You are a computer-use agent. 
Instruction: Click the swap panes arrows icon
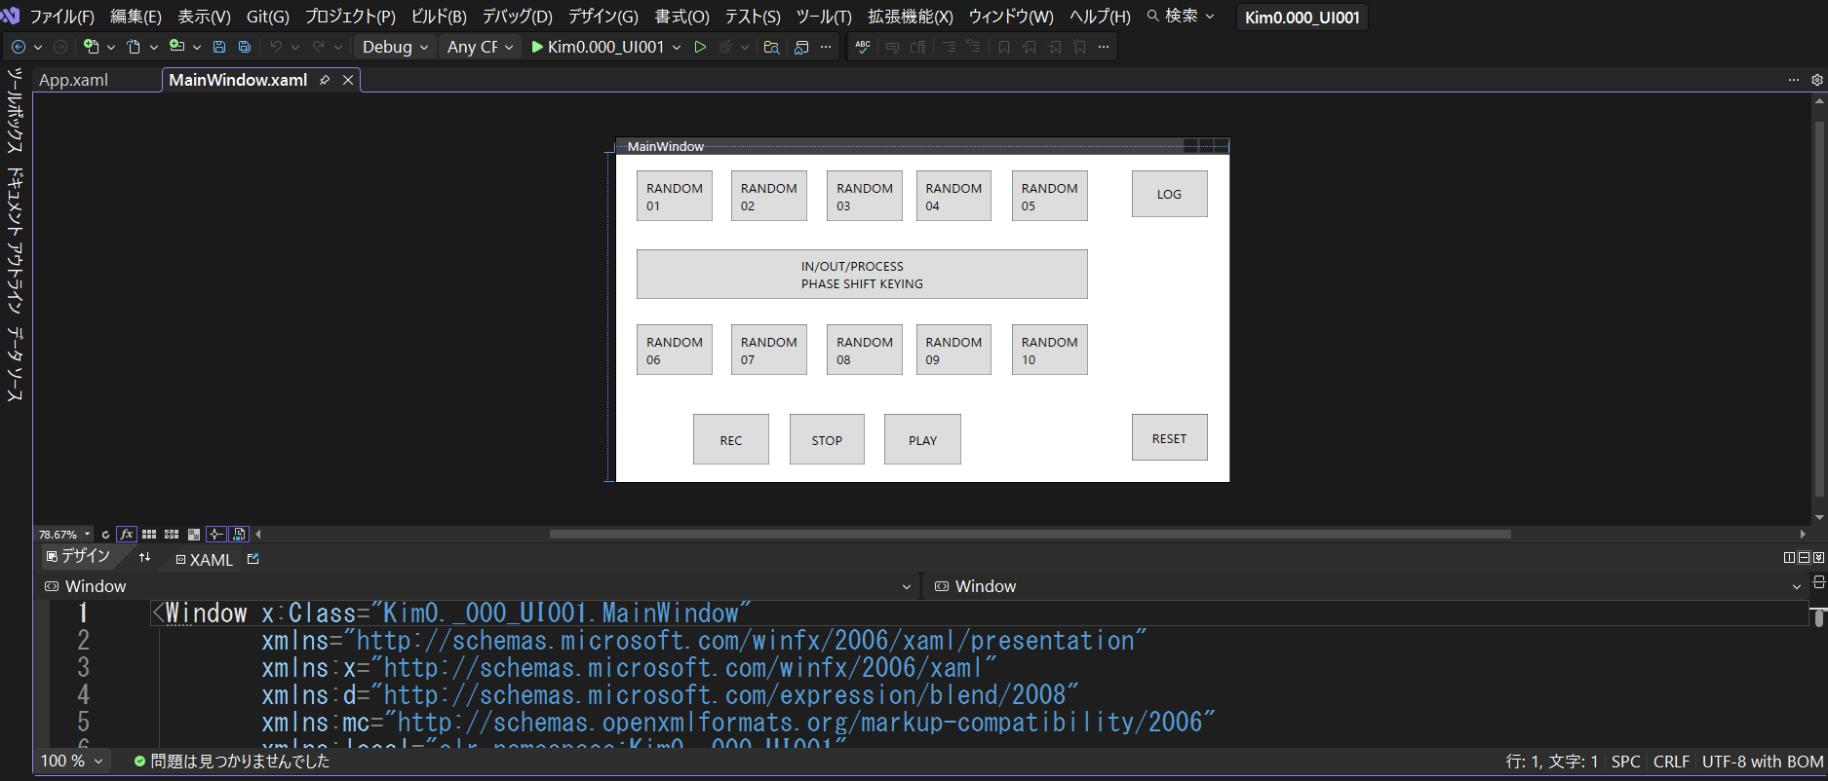click(144, 558)
